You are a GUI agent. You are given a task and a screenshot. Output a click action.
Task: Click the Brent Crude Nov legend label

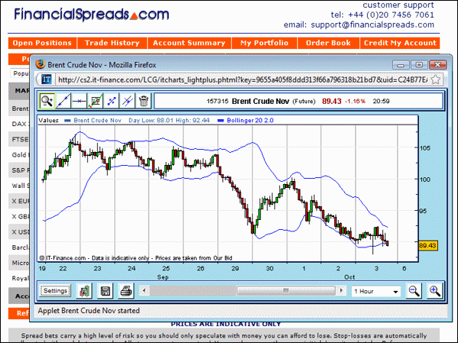pyautogui.click(x=97, y=120)
